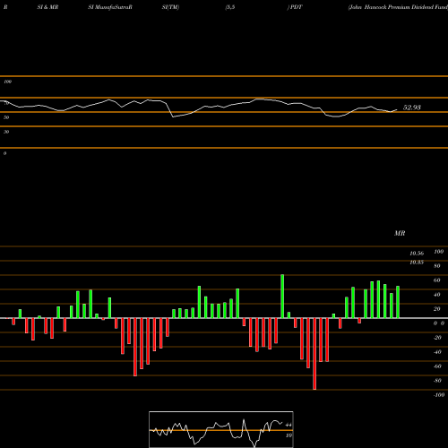This screenshot has width=448, height=448.
Task: Click the '100' label on the MR bar axis
Action: click(x=438, y=252)
